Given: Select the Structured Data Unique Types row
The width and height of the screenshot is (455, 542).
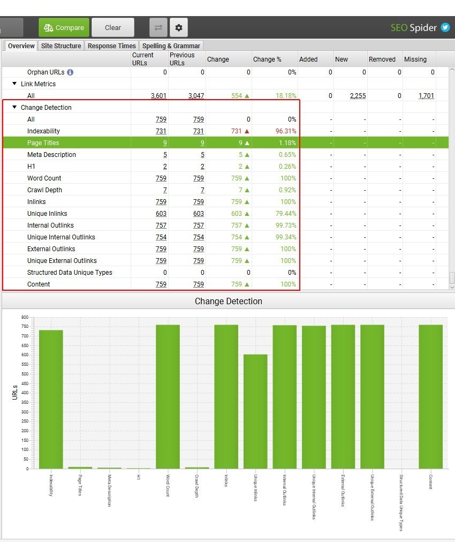Looking at the screenshot, I should pos(70,273).
